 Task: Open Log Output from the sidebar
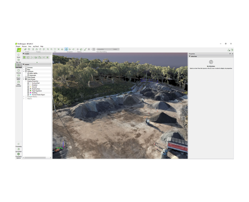(x=18, y=150)
